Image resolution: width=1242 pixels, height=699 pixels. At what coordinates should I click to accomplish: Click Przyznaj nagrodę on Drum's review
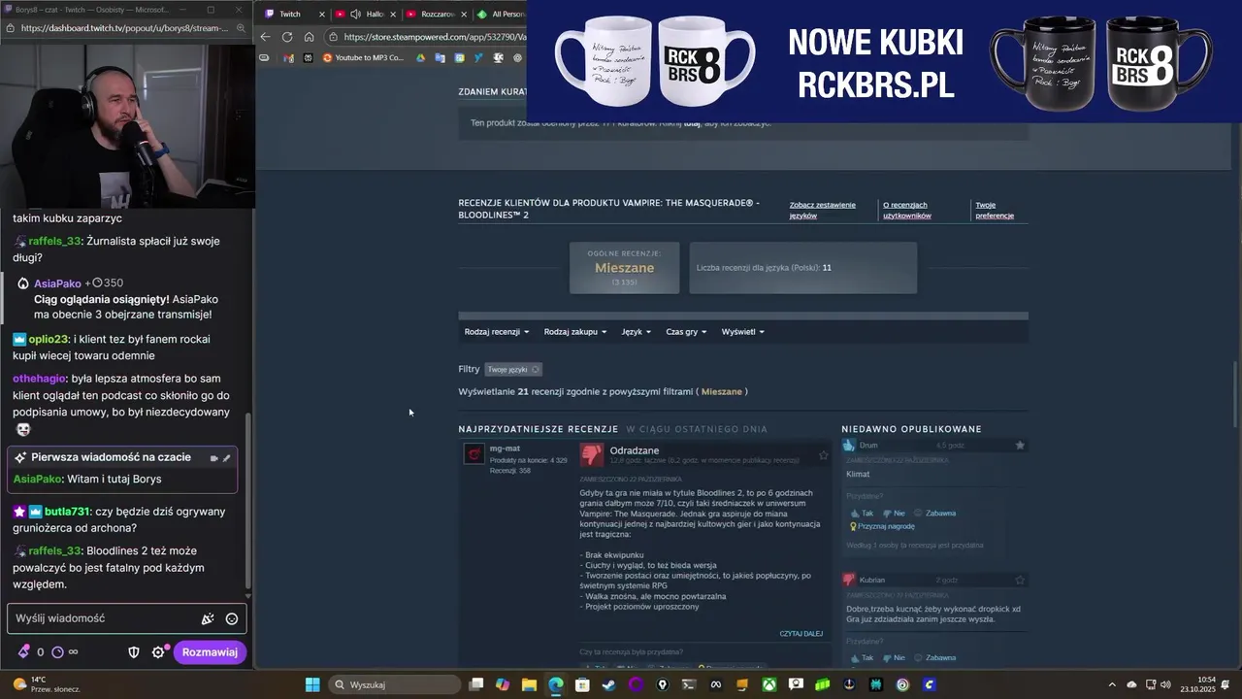[883, 526]
